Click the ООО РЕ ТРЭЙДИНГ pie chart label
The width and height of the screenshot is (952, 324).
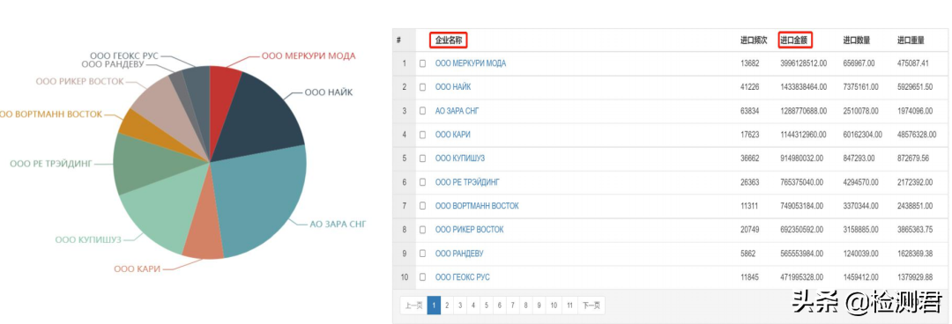tap(51, 164)
